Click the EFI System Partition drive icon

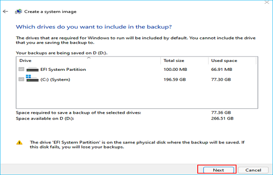click(x=32, y=70)
